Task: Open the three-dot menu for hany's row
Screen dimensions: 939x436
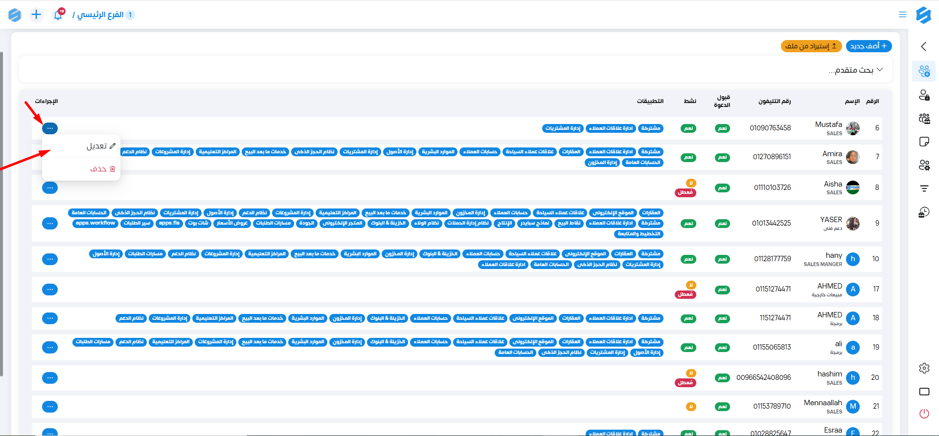Action: [x=50, y=259]
